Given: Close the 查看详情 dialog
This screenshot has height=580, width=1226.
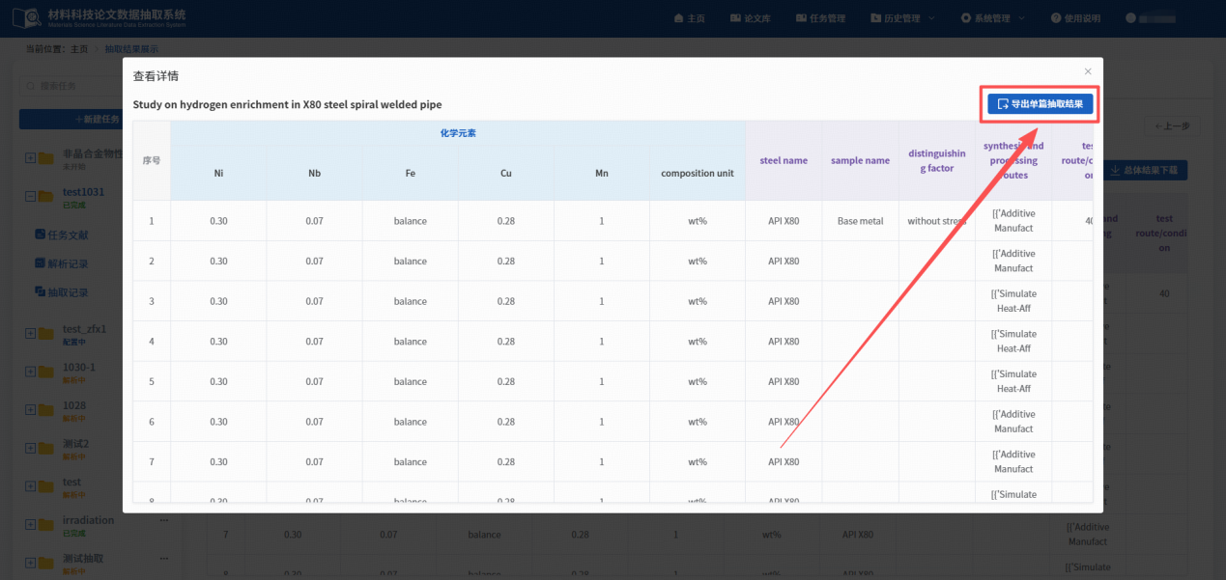Looking at the screenshot, I should coord(1088,71).
